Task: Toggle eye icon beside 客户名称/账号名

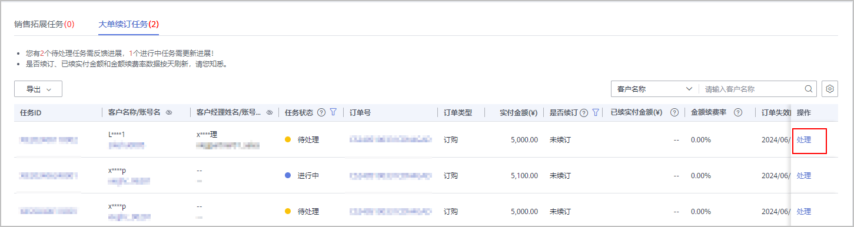Action: pos(169,112)
